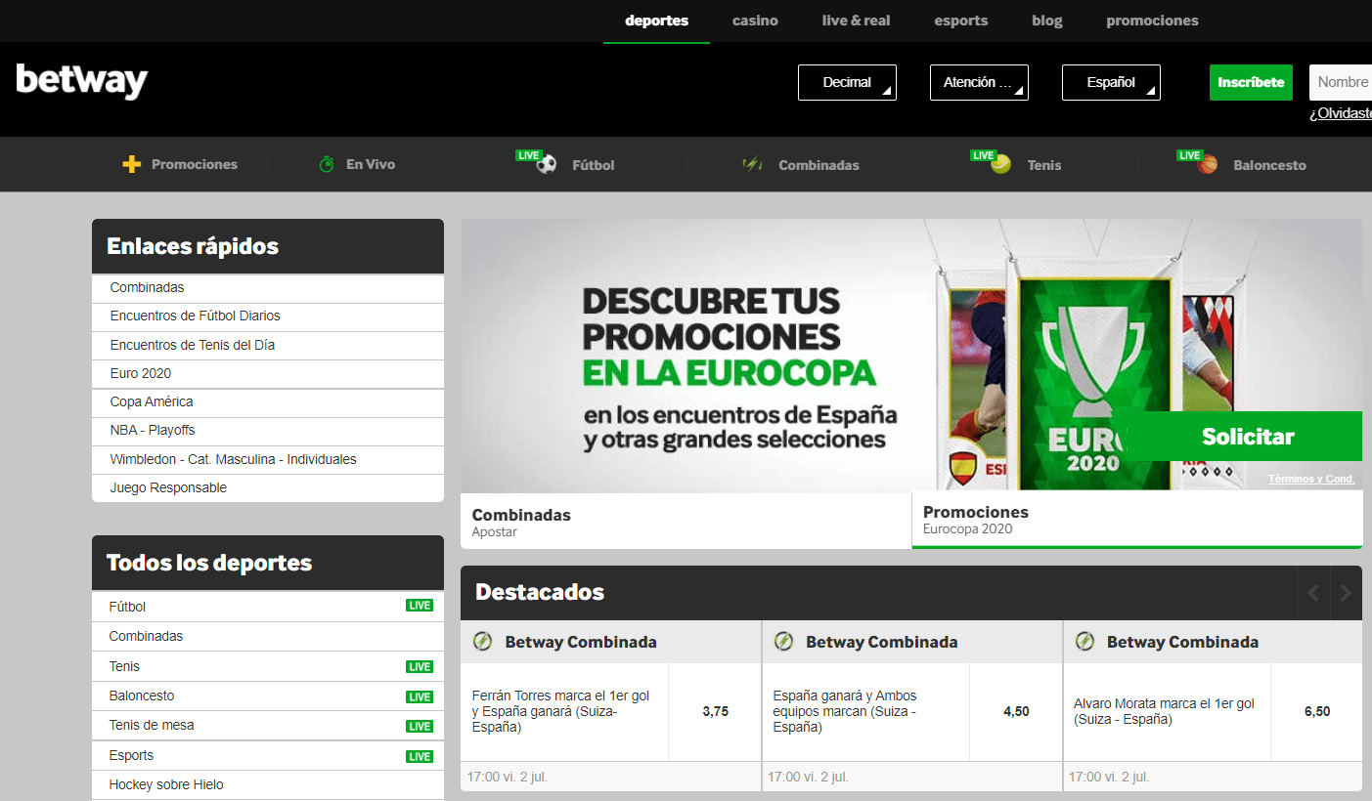Click the betway logo
Viewport: 1372px width, 801px height.
82,81
